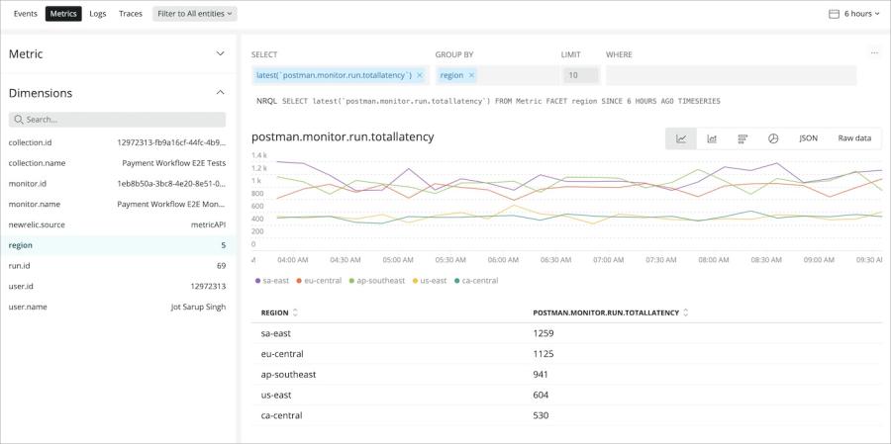Toggle the eu-central legend series
This screenshot has width=891, height=444.
320,281
